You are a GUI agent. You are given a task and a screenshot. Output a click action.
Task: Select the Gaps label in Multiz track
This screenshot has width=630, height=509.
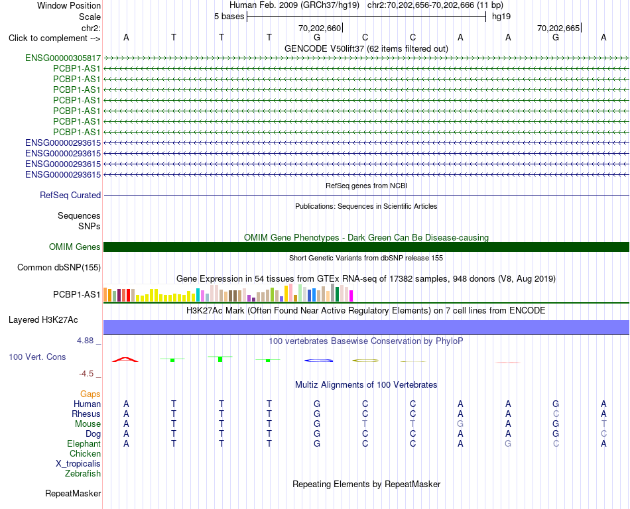coord(90,394)
